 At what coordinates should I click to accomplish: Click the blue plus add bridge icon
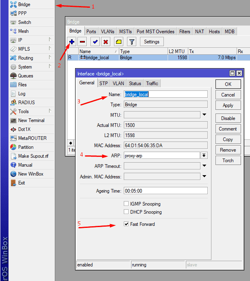(72, 41)
